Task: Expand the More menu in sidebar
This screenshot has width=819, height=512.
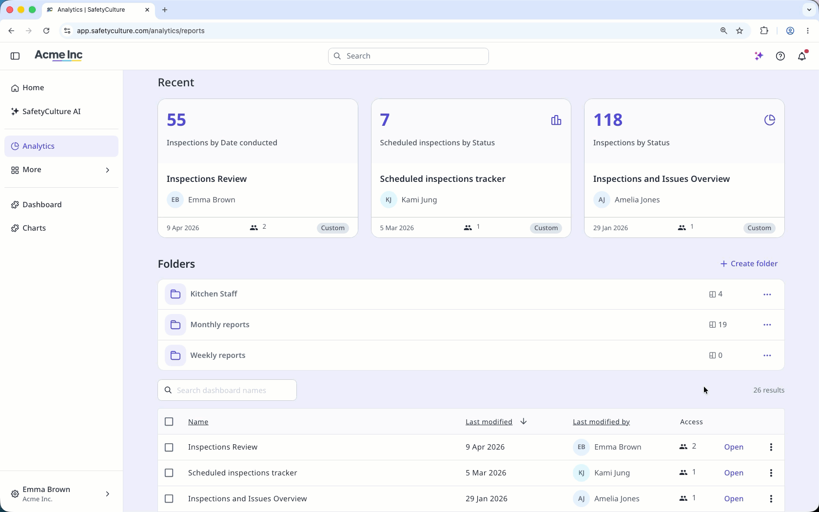Action: (61, 170)
